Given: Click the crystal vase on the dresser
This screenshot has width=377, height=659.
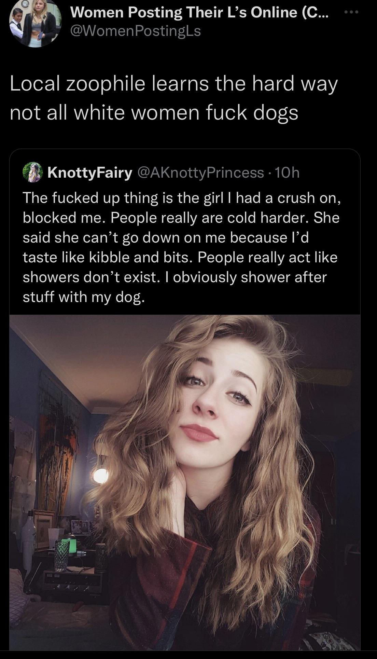Looking at the screenshot, I should point(61,557).
